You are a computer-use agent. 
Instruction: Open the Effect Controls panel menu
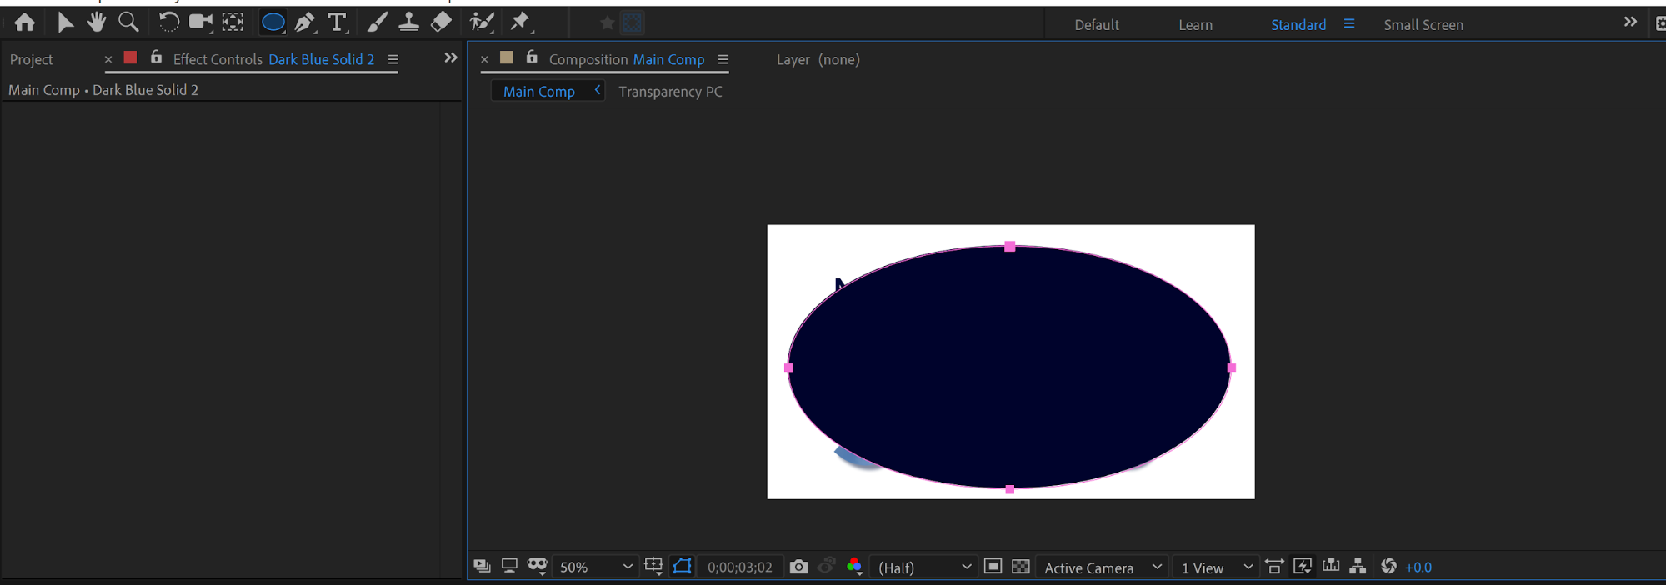393,59
